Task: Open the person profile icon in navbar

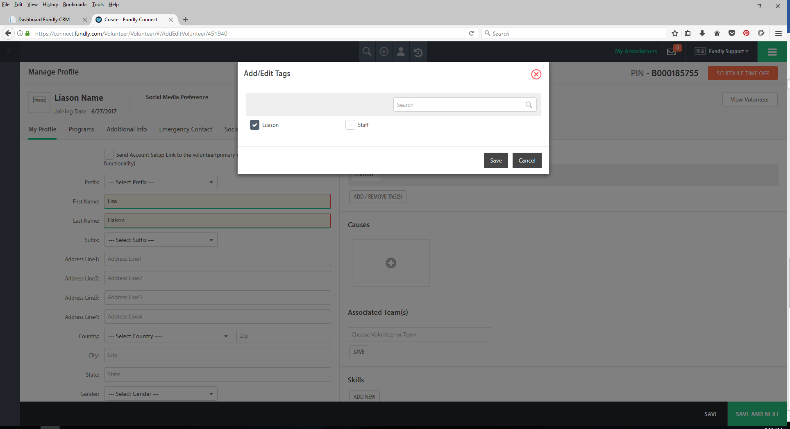Action: pyautogui.click(x=401, y=52)
